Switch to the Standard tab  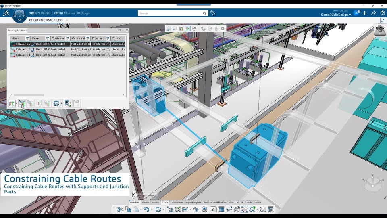(x=135, y=202)
